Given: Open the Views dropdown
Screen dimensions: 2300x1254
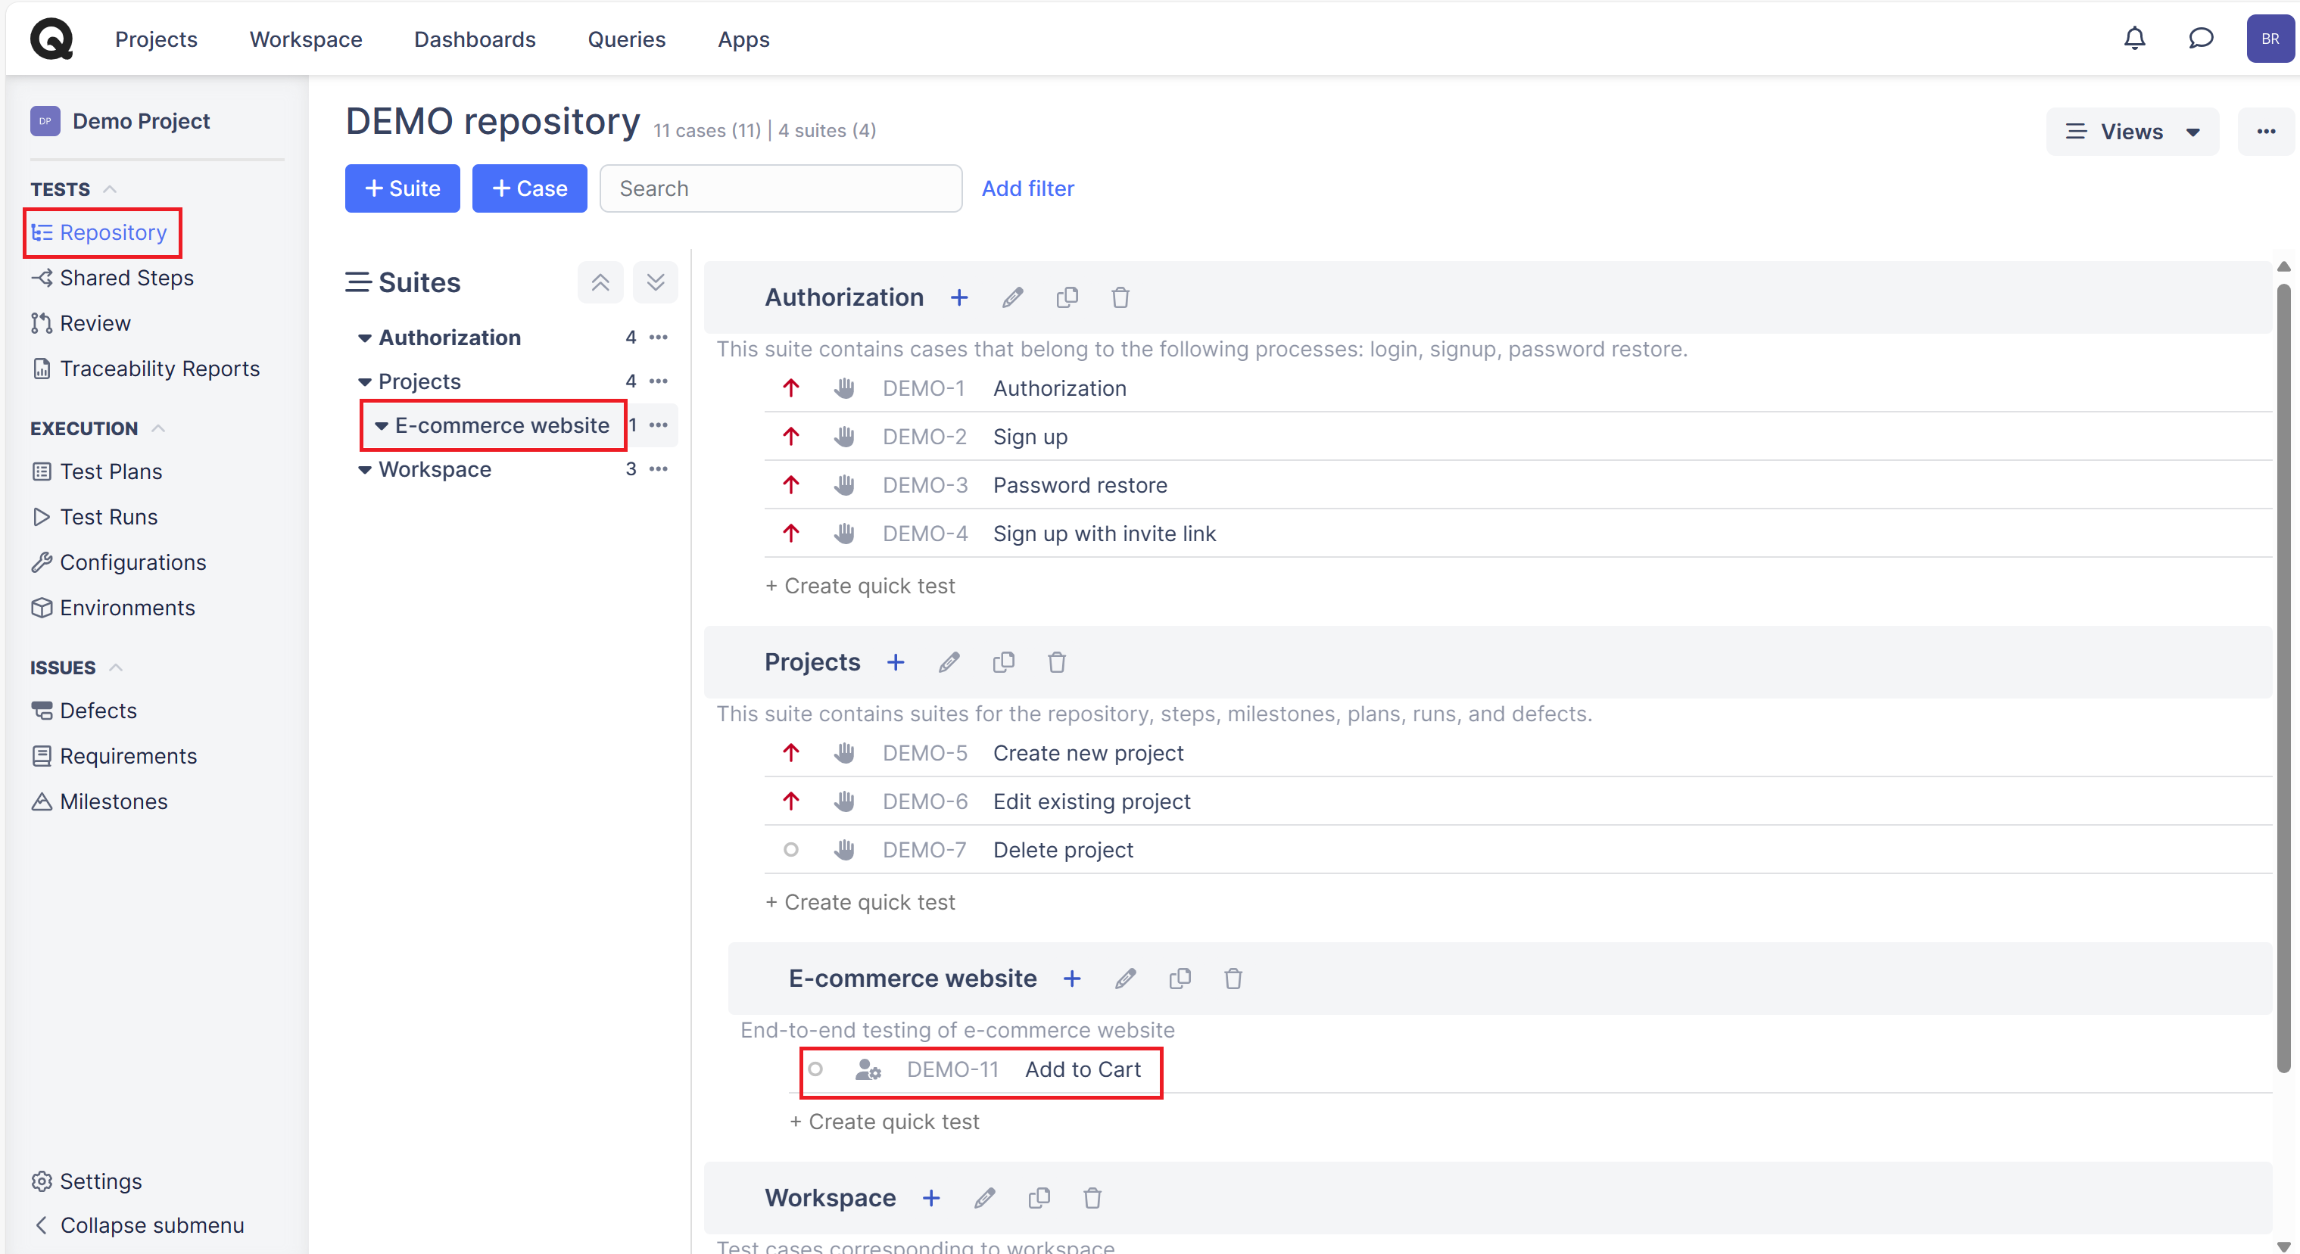Looking at the screenshot, I should [x=2131, y=132].
